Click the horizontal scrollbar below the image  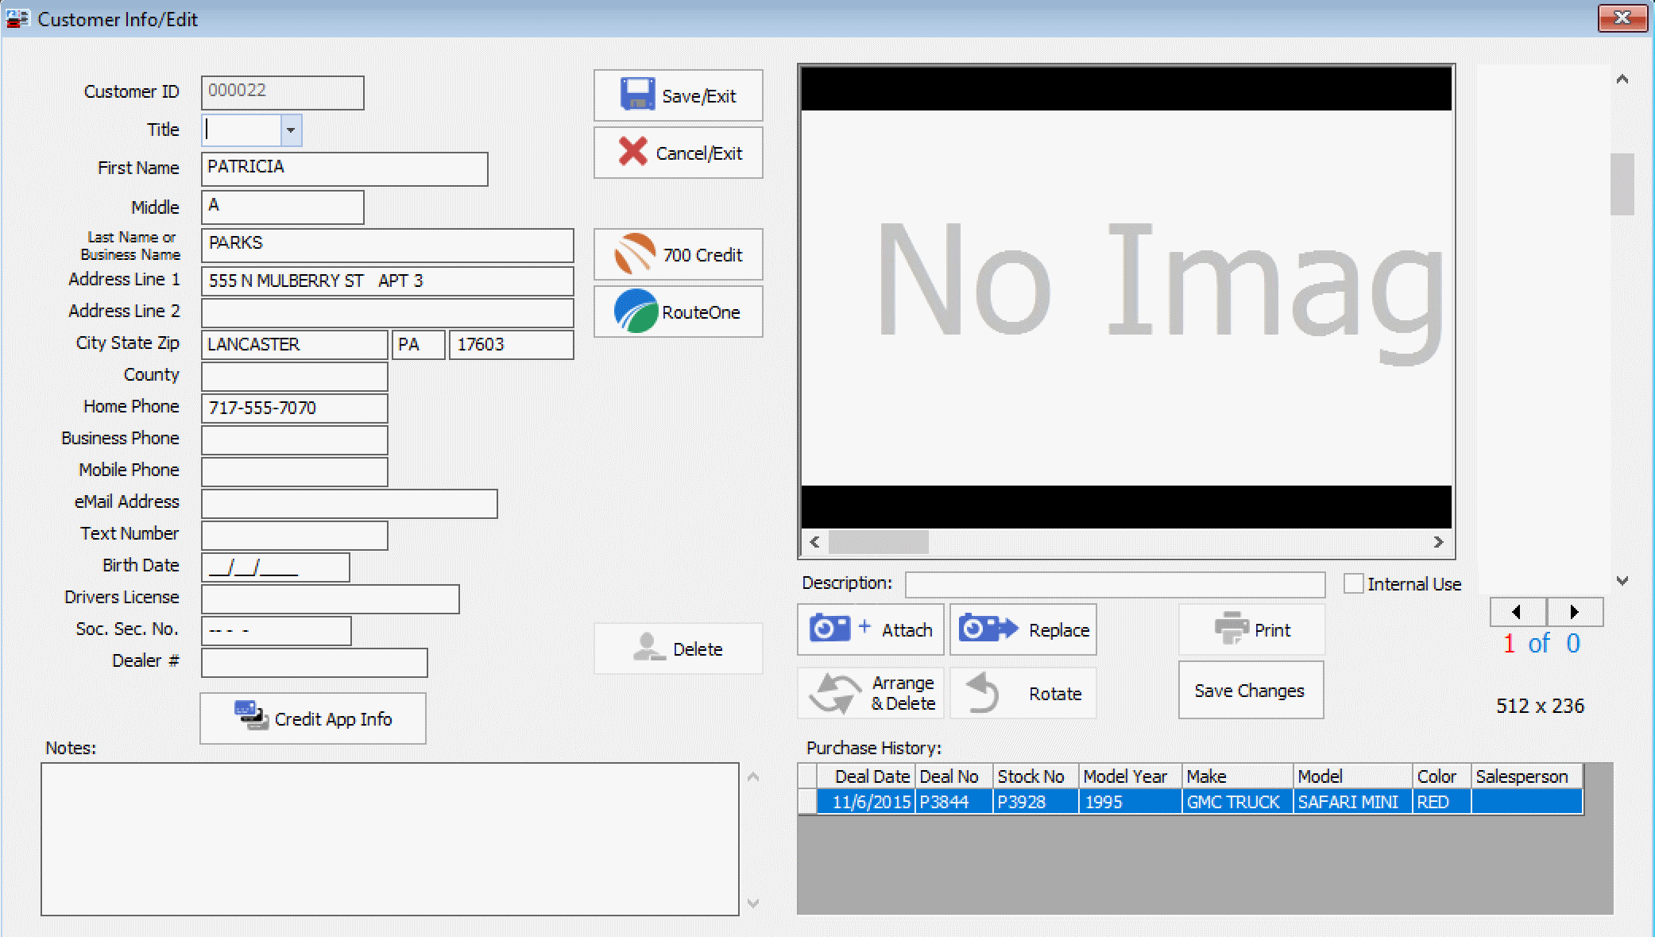878,542
